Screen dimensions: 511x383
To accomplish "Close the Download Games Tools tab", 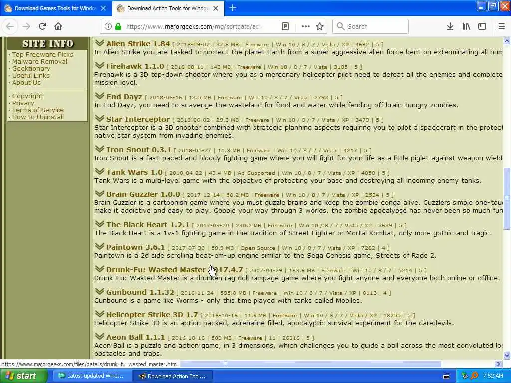I will pyautogui.click(x=103, y=8).
